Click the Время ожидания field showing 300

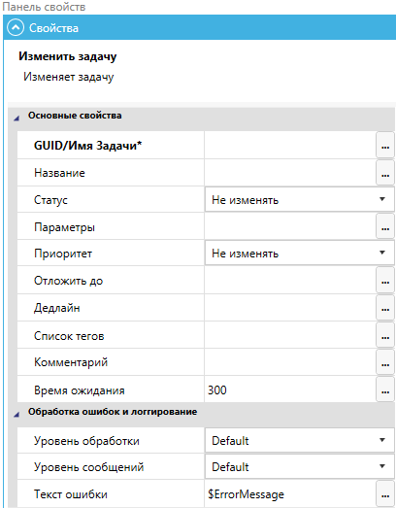pos(290,389)
